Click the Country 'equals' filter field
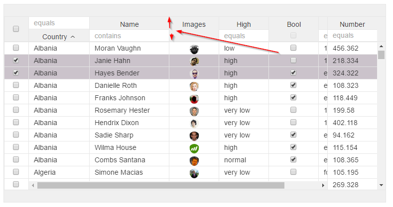Viewport: 393px width, 207px height. [59, 23]
